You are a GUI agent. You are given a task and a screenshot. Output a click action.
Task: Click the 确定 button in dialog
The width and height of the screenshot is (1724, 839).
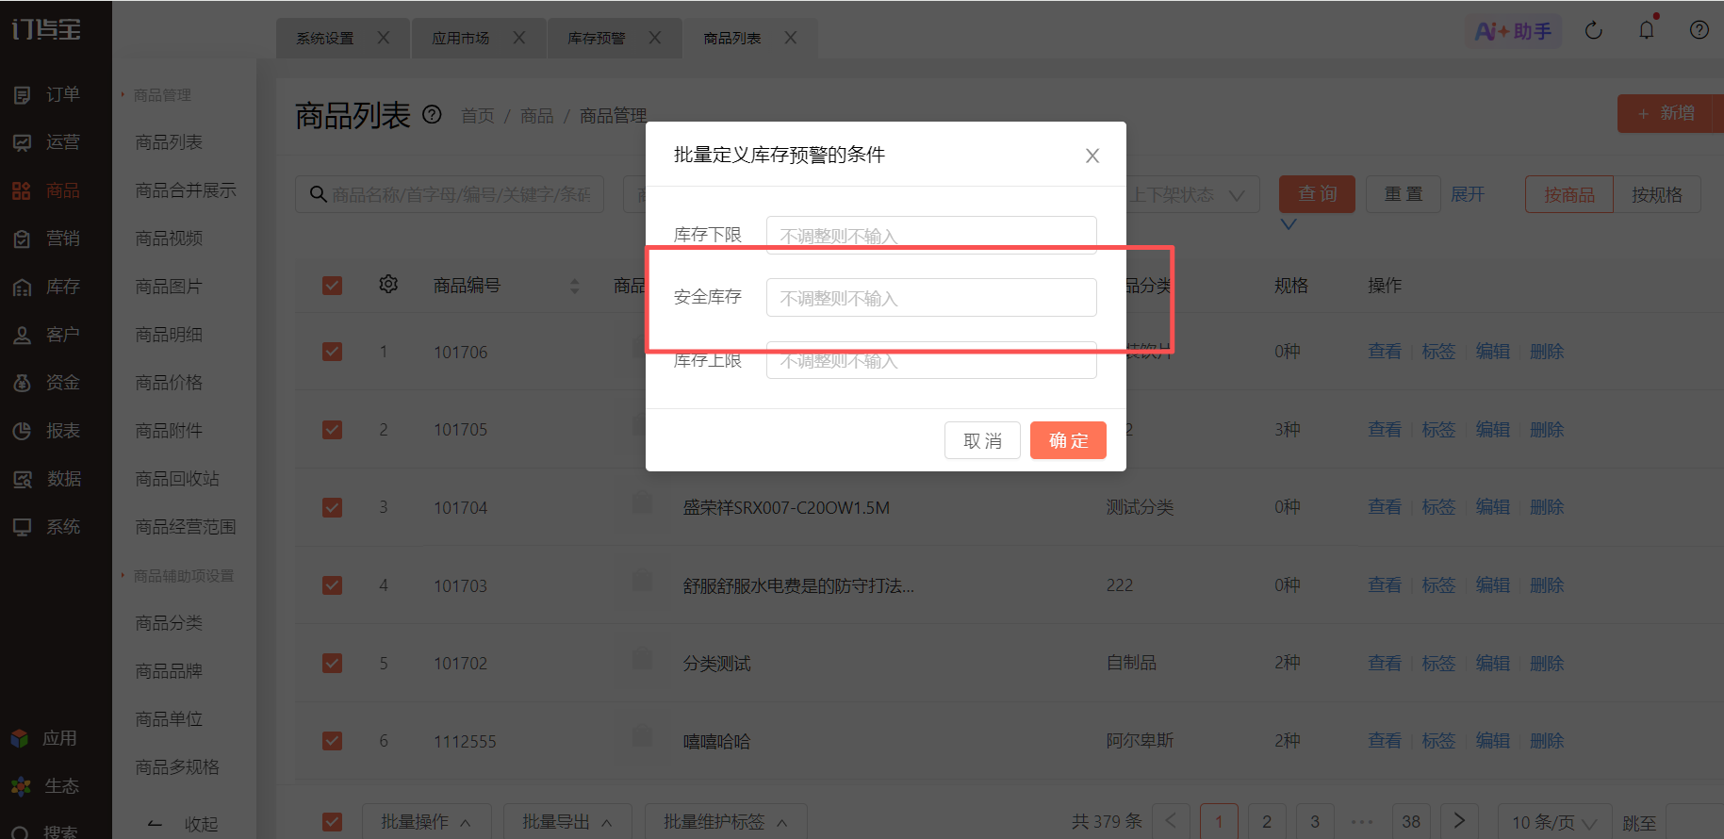[x=1068, y=440]
